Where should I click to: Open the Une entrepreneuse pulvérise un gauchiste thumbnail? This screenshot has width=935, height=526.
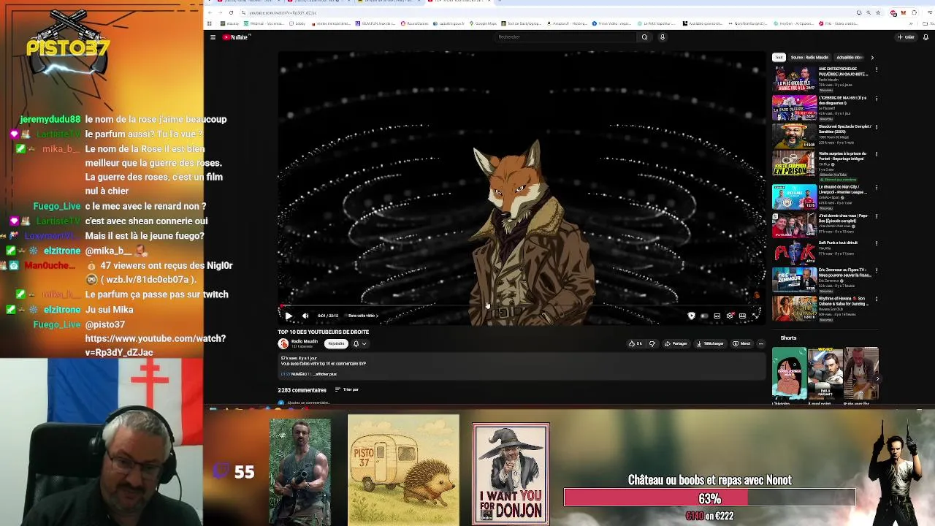[794, 79]
